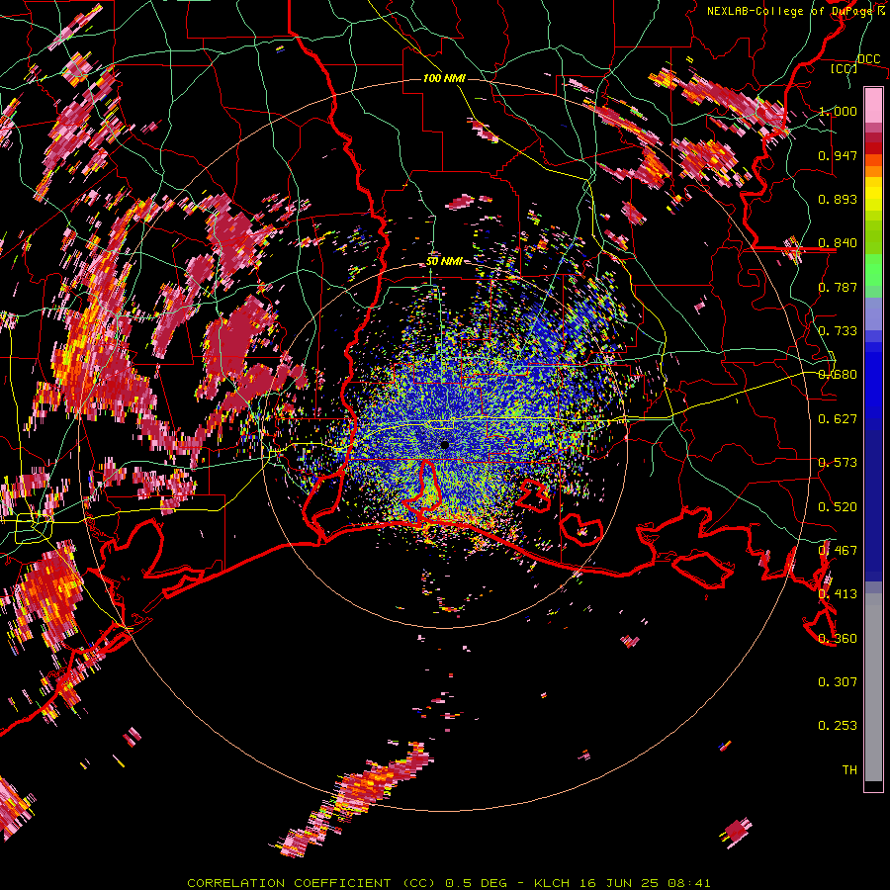This screenshot has height=890, width=890.
Task: Click the 0.733 scale label
Action: tap(838, 331)
